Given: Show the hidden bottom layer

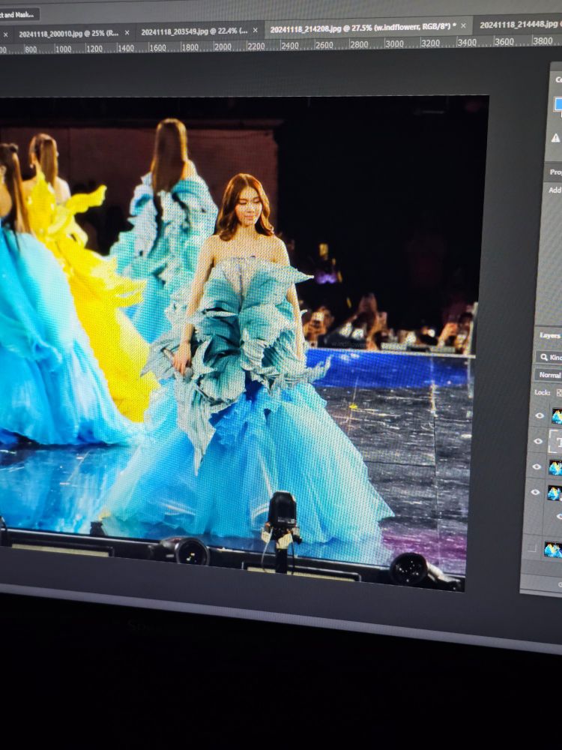Looking at the screenshot, I should (532, 549).
